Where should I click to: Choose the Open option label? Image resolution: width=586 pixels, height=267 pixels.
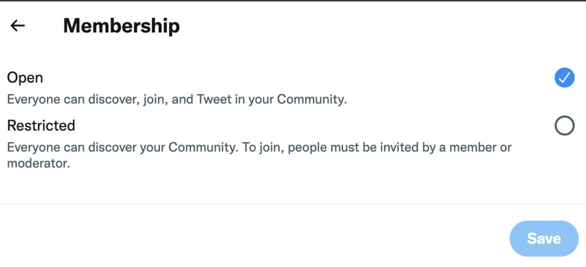coord(25,78)
